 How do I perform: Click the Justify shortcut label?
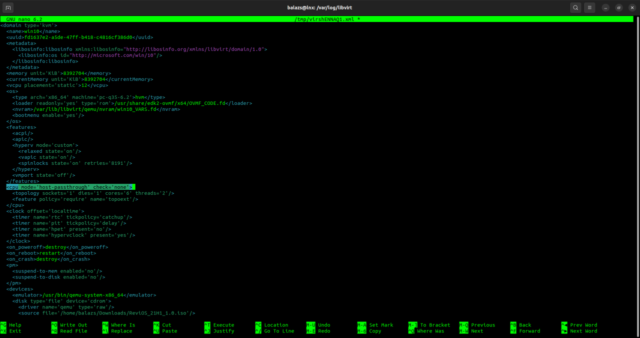pyautogui.click(x=223, y=331)
